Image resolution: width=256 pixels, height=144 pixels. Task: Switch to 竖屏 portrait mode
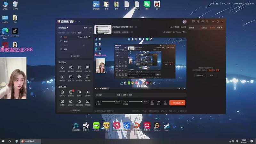point(90,28)
